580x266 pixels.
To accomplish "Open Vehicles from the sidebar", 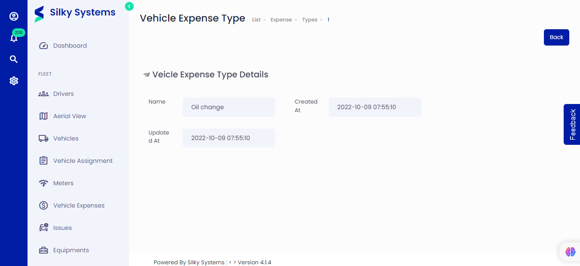I will tap(66, 138).
